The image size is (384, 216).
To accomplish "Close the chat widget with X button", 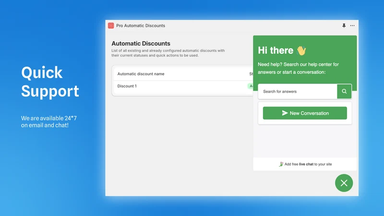I will [344, 183].
